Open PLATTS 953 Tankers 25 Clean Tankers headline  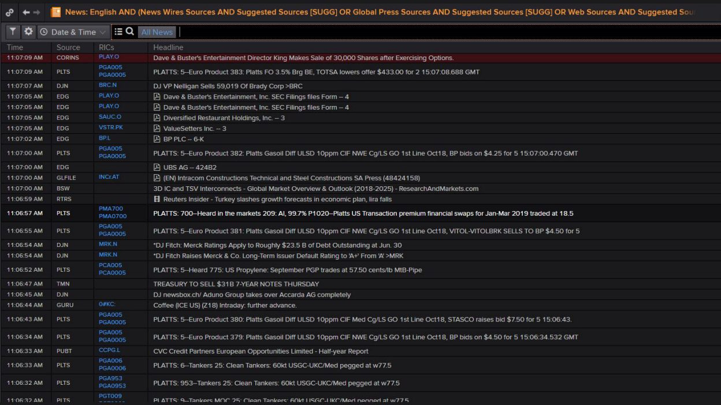(276, 383)
